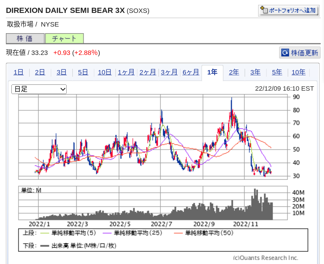The image size is (324, 264).
Task: Click the 40M volume axis label
Action: [x=298, y=192]
